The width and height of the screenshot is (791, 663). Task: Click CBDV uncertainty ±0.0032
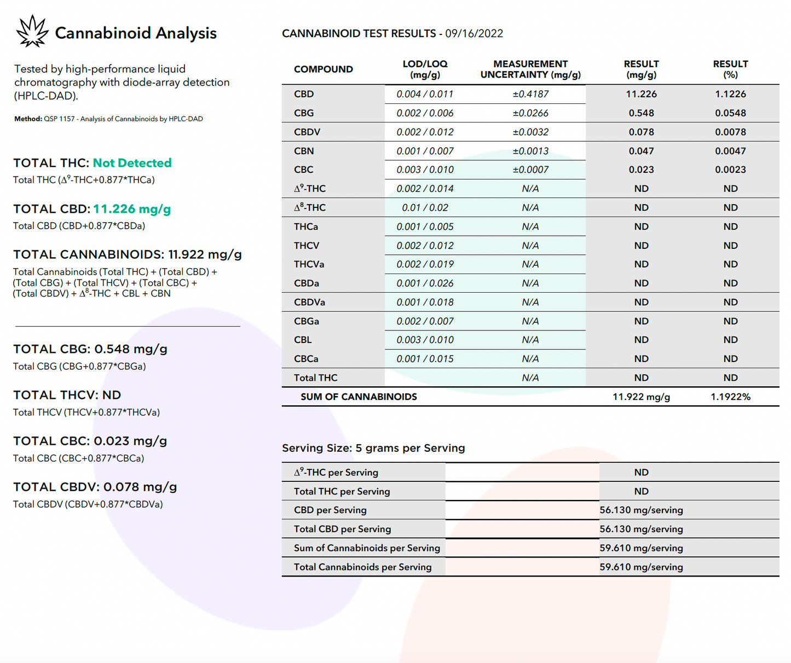click(530, 132)
